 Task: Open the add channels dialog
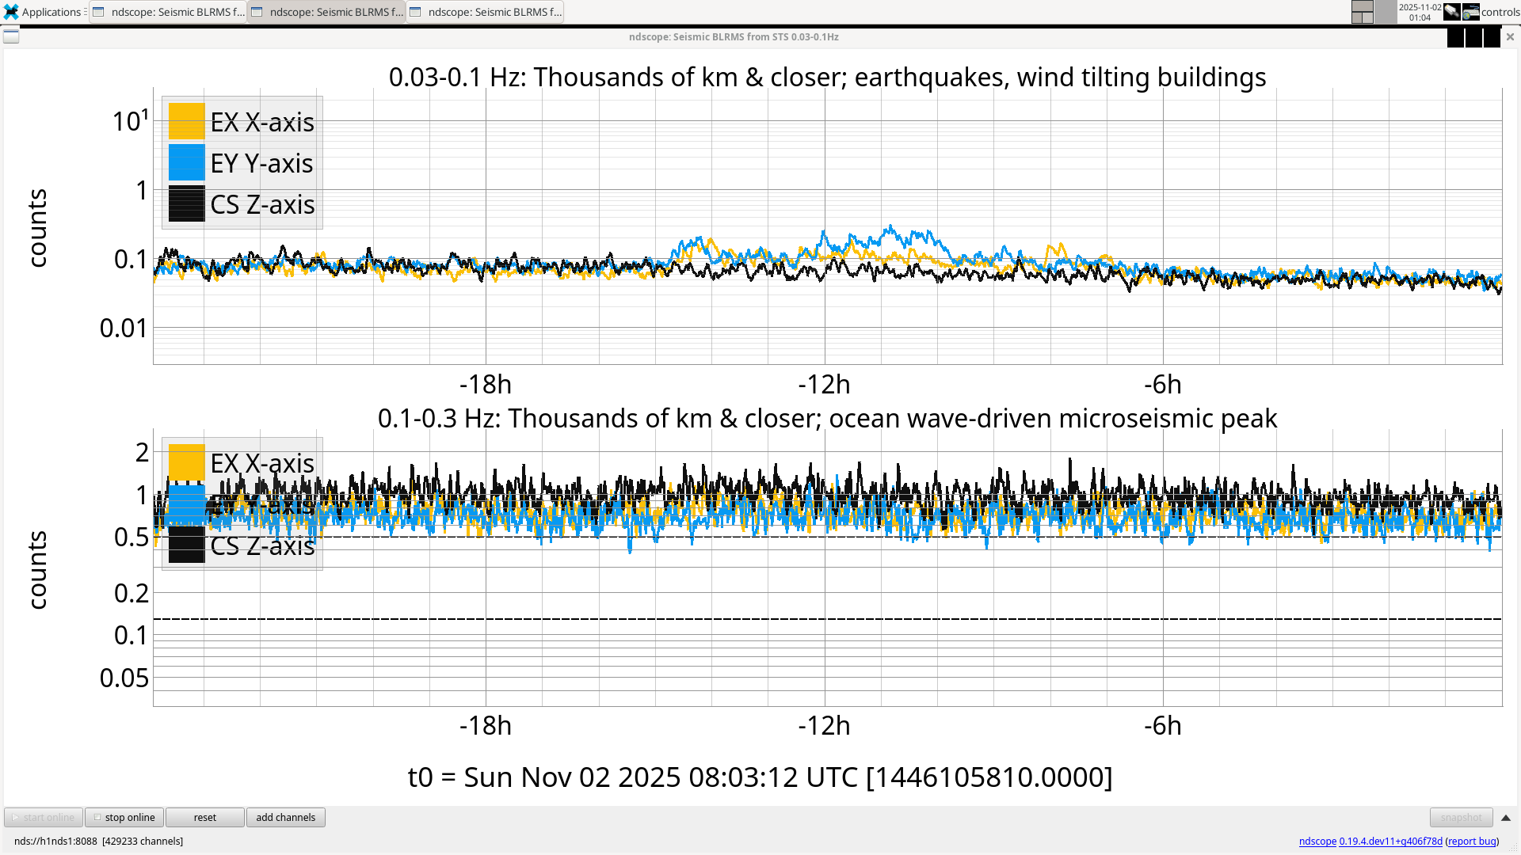[x=285, y=817]
